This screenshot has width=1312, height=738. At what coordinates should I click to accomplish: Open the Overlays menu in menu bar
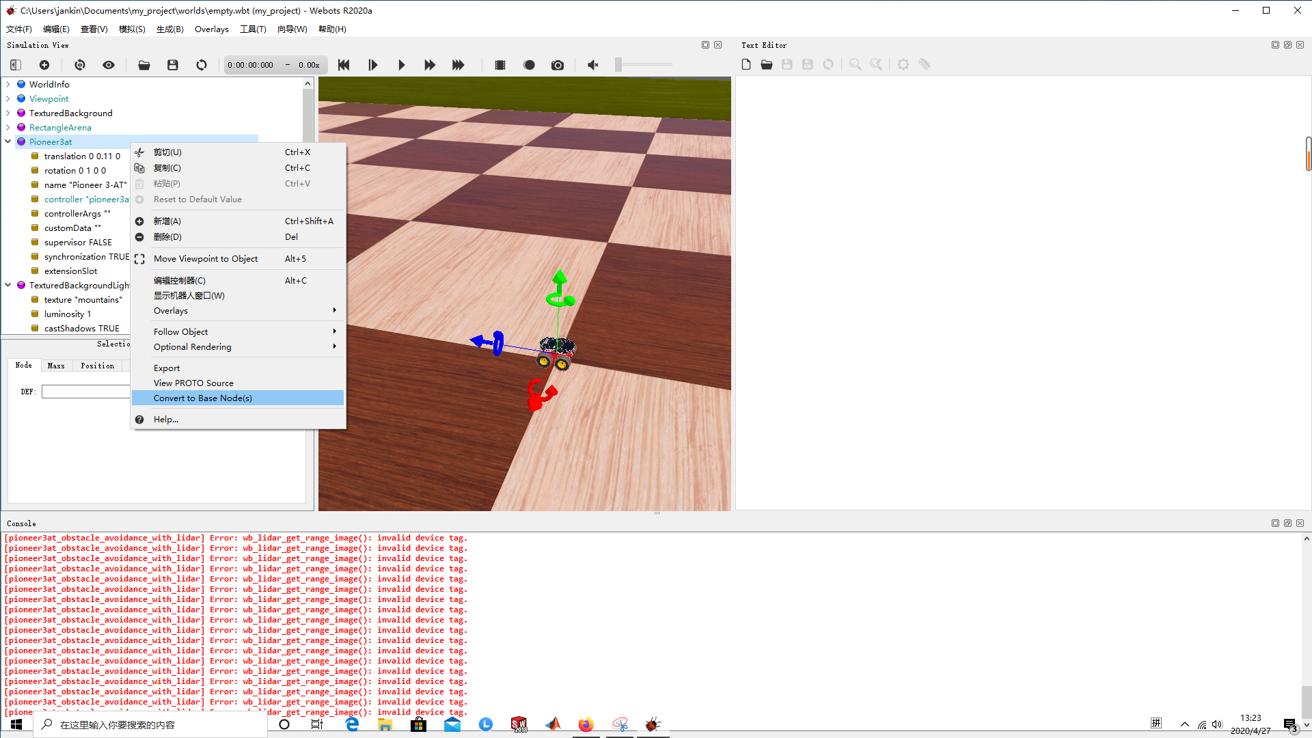tap(211, 29)
